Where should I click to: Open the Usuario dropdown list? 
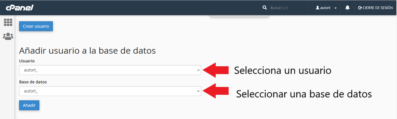[110, 70]
